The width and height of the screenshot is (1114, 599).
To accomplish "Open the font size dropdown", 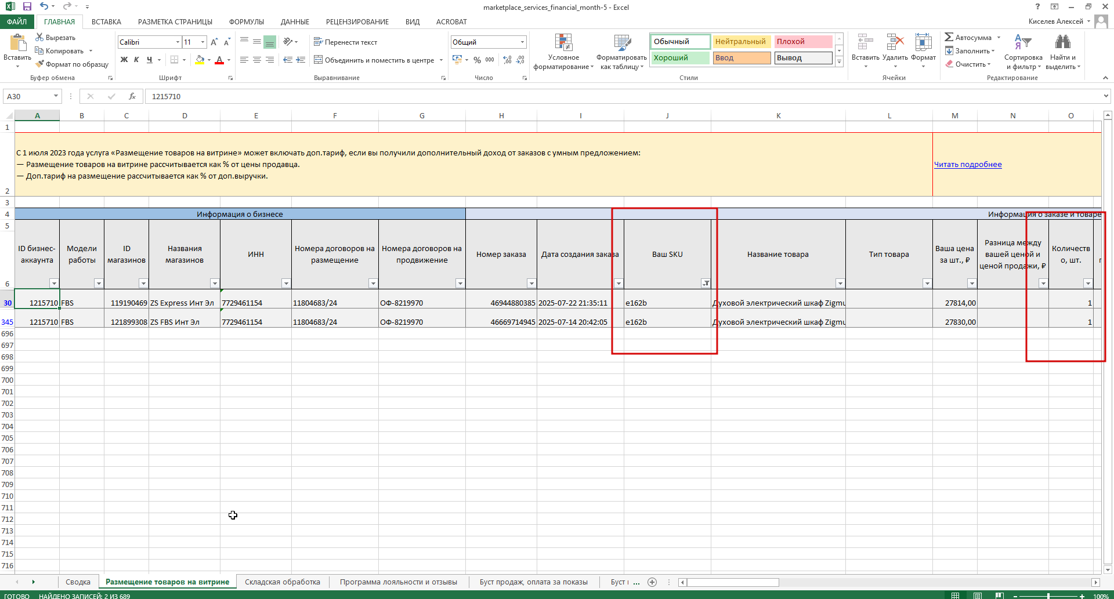I will point(202,42).
